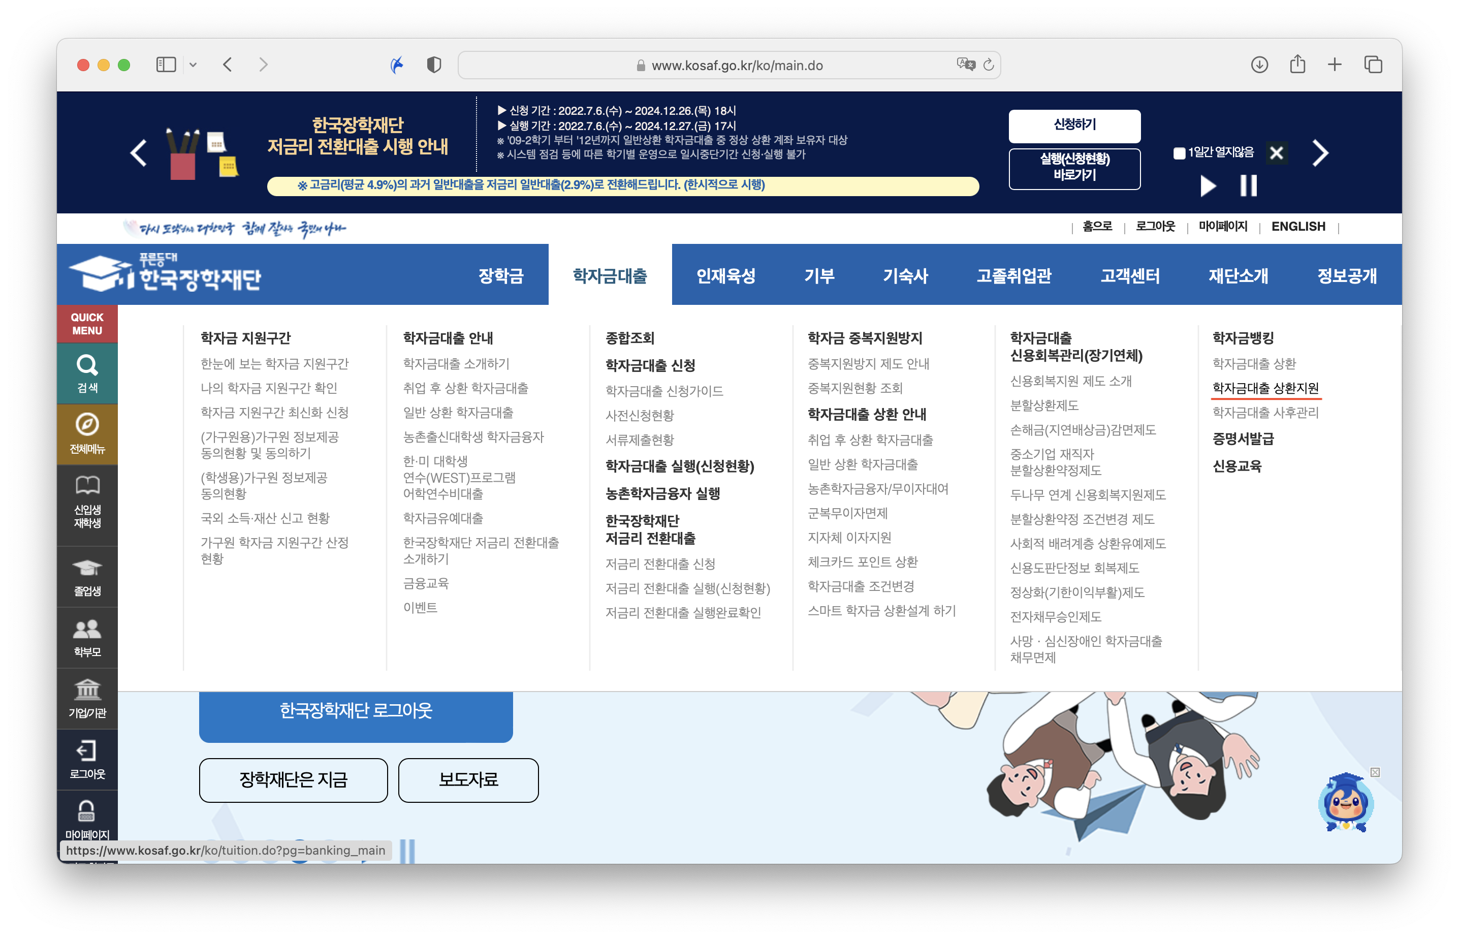The height and width of the screenshot is (939, 1459).
Task: Open the 고객센터 main menu
Action: pyautogui.click(x=1129, y=275)
